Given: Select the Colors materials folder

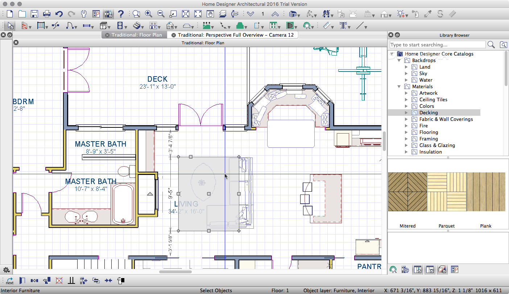Looking at the screenshot, I should tap(427, 106).
